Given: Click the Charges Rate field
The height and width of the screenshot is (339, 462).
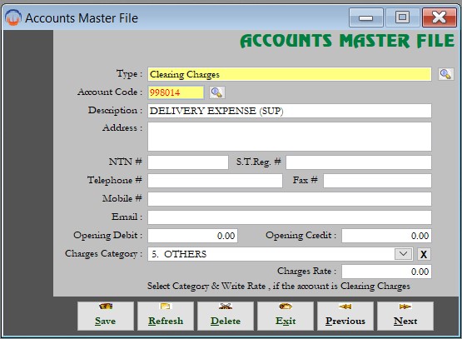Looking at the screenshot, I should click(386, 272).
